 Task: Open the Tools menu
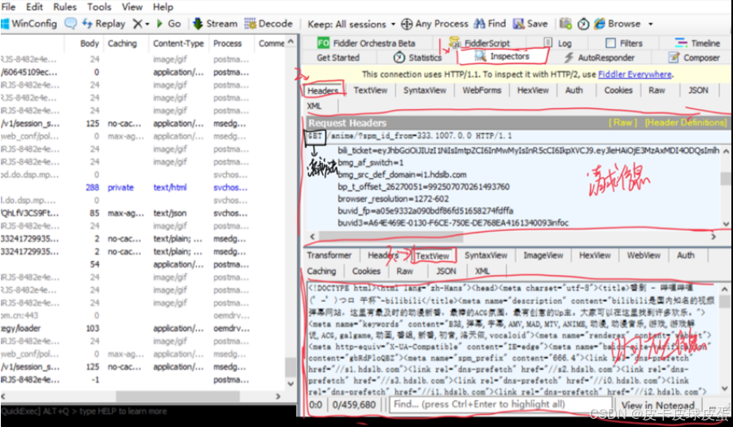[99, 7]
